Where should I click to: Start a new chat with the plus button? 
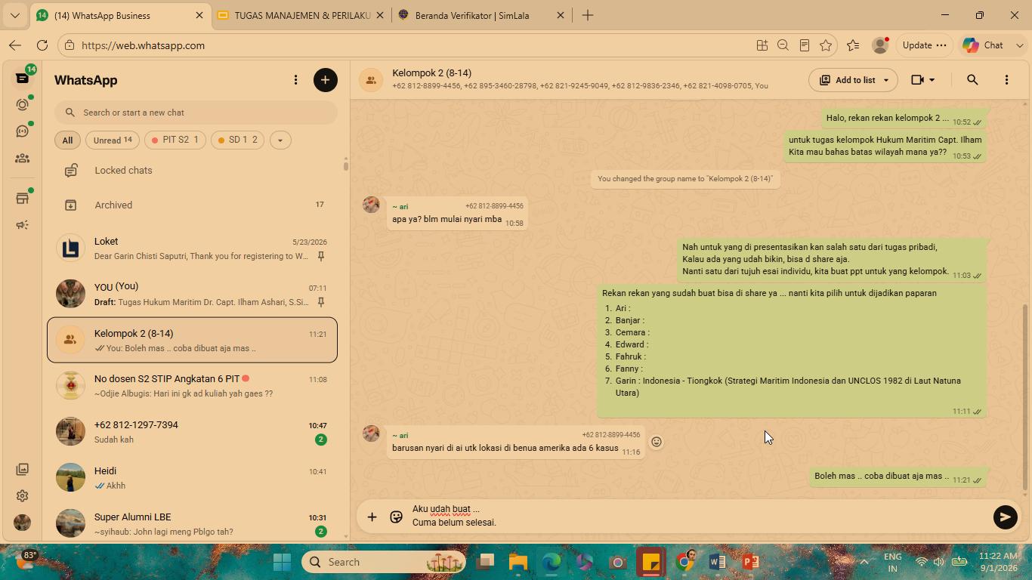pos(326,80)
